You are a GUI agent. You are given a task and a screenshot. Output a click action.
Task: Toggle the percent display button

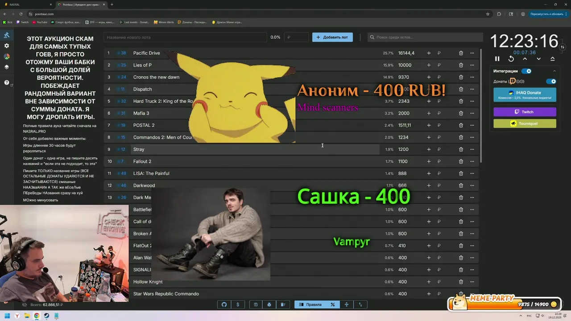coord(333,305)
